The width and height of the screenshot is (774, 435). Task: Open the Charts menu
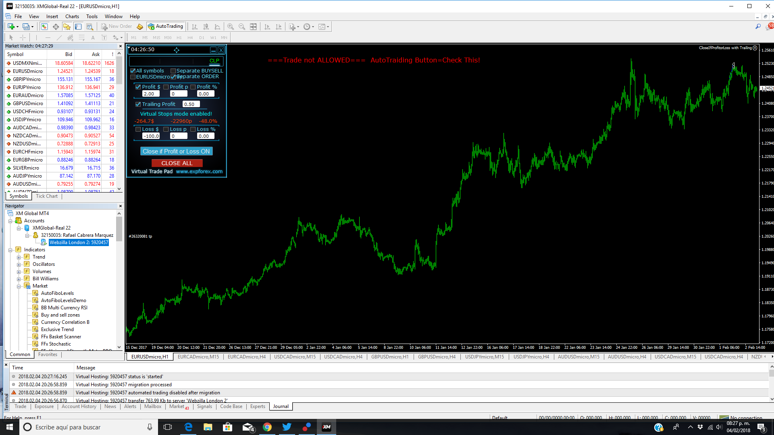(72, 17)
